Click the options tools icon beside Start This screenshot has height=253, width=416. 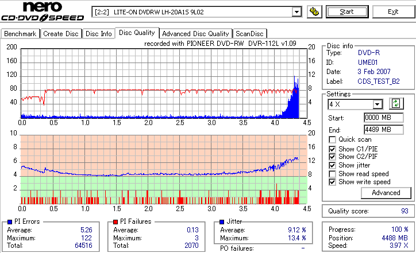click(314, 12)
